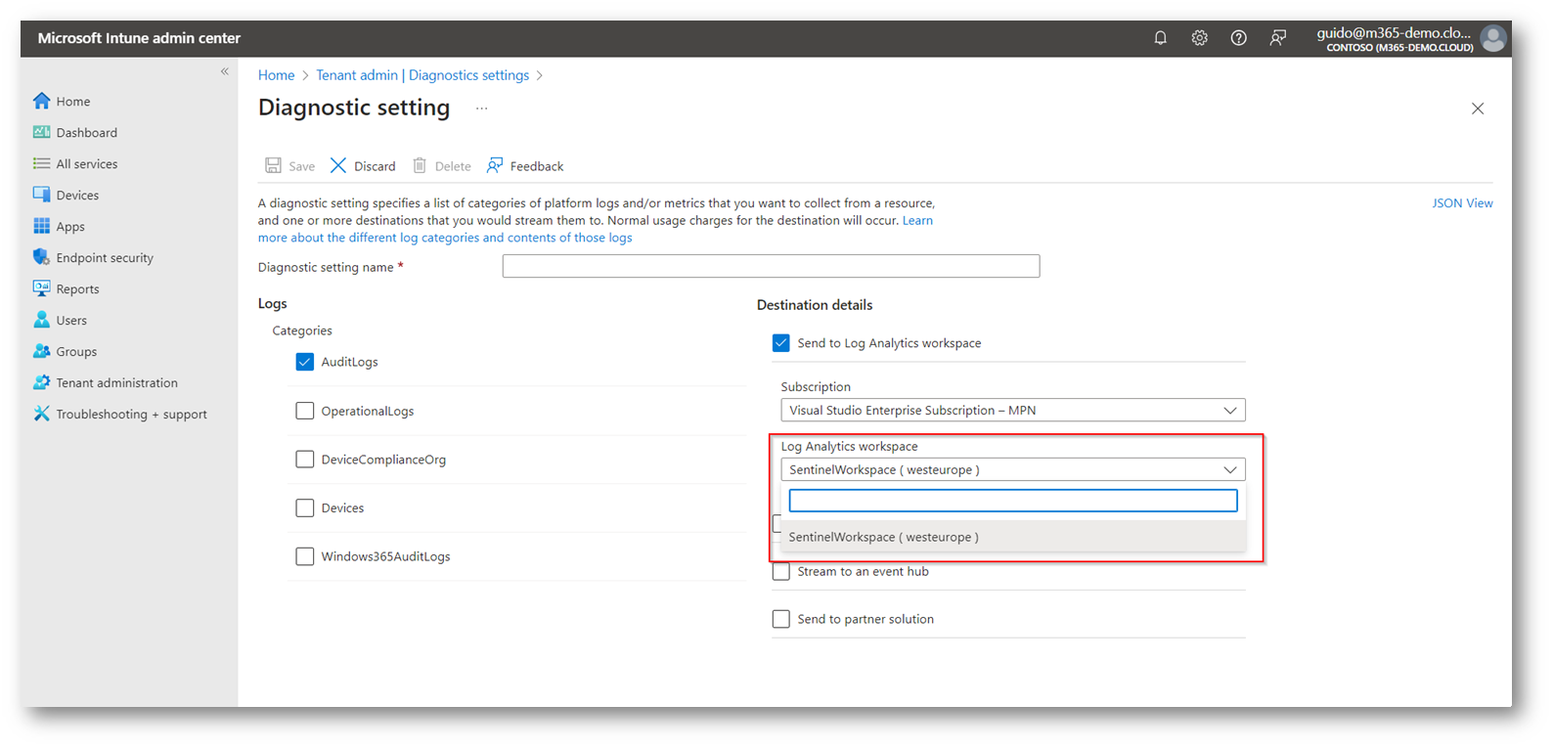Select SentinelWorkspace ( westeurope ) list option
This screenshot has width=1553, height=748.
pos(1013,537)
